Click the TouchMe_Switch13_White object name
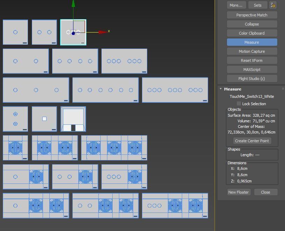Image resolution: width=285 pixels, height=231 pixels. point(252,96)
